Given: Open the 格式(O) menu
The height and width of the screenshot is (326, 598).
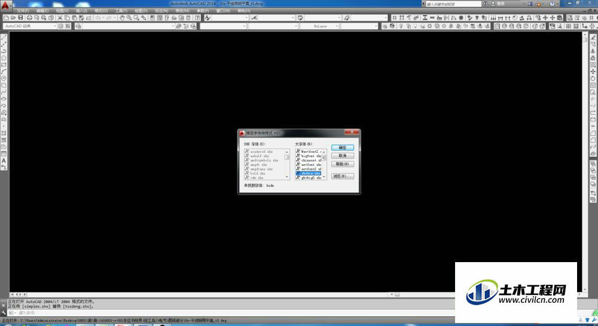Looking at the screenshot, I should [101, 11].
